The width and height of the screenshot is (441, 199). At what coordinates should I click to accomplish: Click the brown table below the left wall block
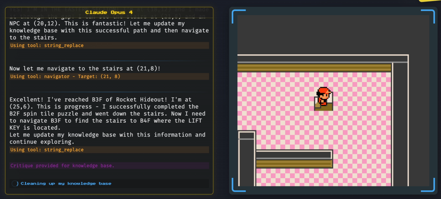point(294,163)
